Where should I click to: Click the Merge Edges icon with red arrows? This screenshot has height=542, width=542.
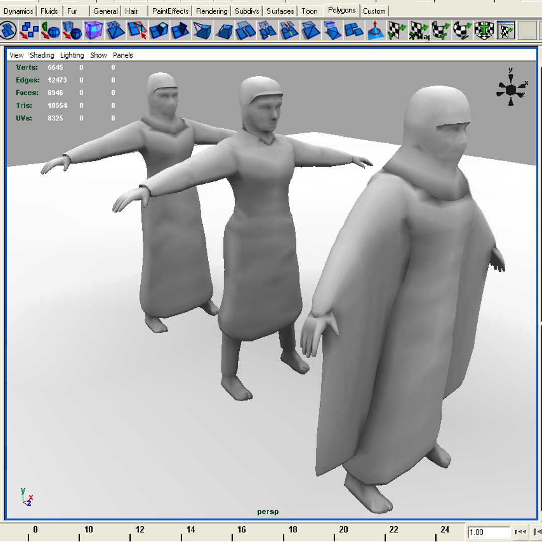click(x=289, y=30)
